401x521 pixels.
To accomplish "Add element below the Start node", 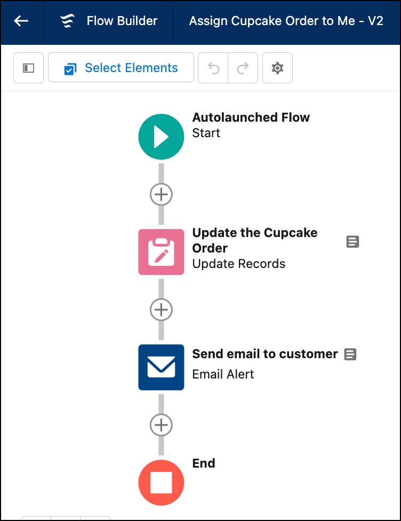I will click(x=162, y=194).
